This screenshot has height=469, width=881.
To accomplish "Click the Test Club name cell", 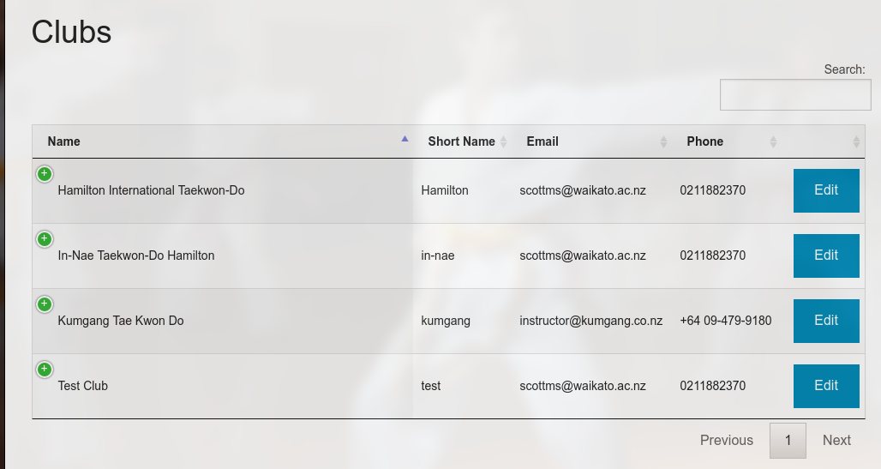I will pos(83,387).
